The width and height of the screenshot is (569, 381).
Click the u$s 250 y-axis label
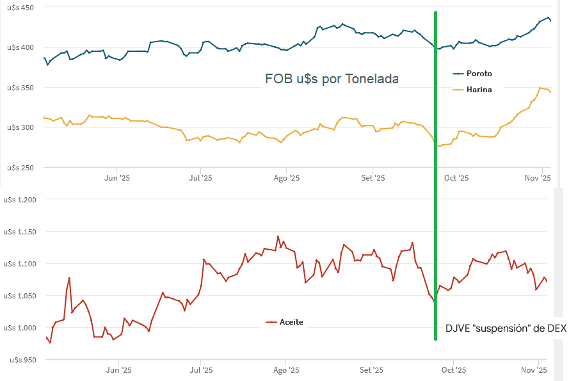coord(19,168)
